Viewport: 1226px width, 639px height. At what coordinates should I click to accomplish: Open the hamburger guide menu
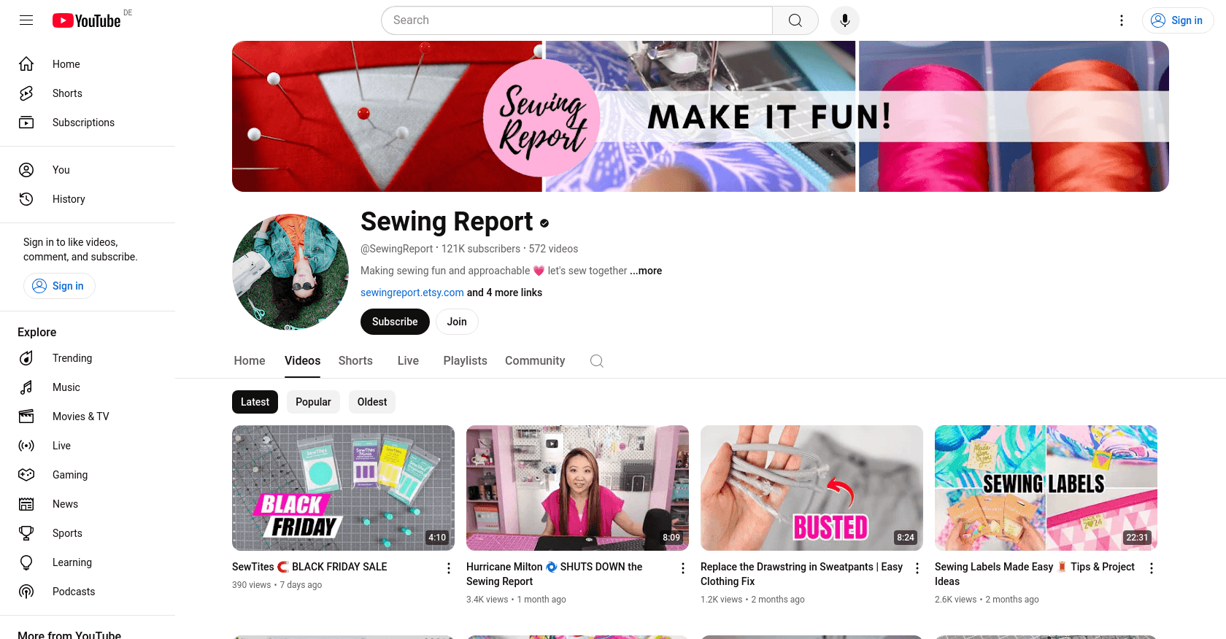(x=26, y=20)
